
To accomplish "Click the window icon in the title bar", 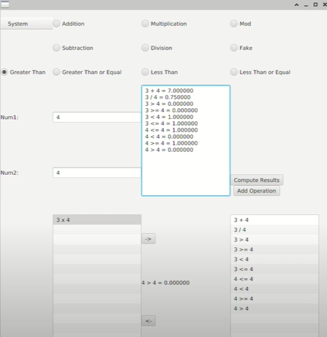I will tap(5, 5).
